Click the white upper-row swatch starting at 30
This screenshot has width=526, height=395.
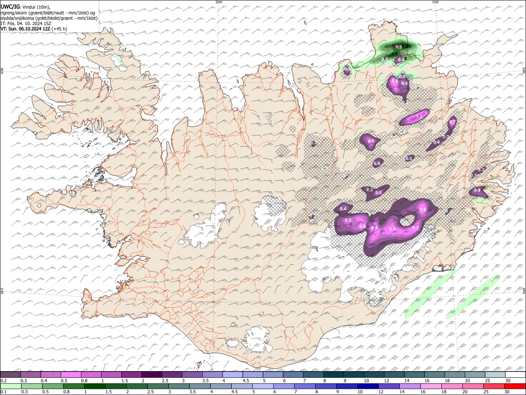click(515, 374)
